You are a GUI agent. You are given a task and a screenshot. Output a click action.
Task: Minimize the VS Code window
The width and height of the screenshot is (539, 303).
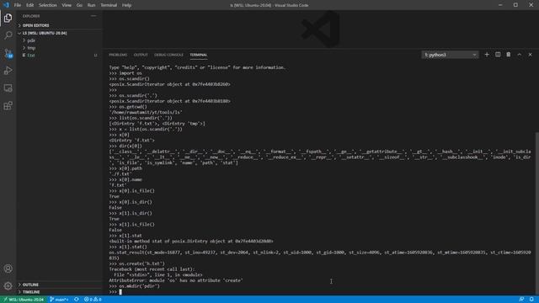(500, 5)
